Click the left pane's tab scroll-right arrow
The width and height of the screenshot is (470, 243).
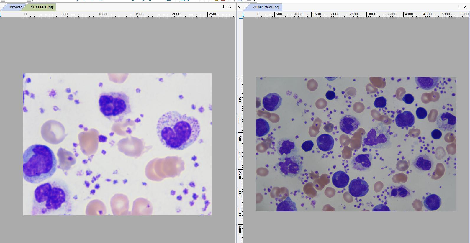[x=224, y=7]
